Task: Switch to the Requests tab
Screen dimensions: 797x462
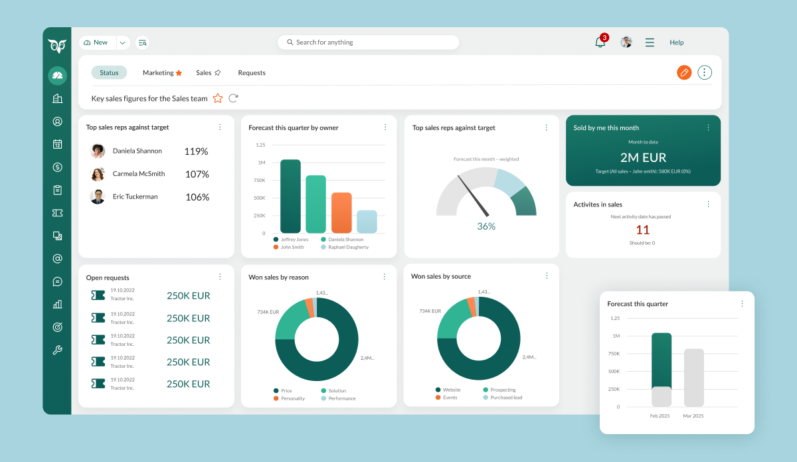Action: click(252, 72)
